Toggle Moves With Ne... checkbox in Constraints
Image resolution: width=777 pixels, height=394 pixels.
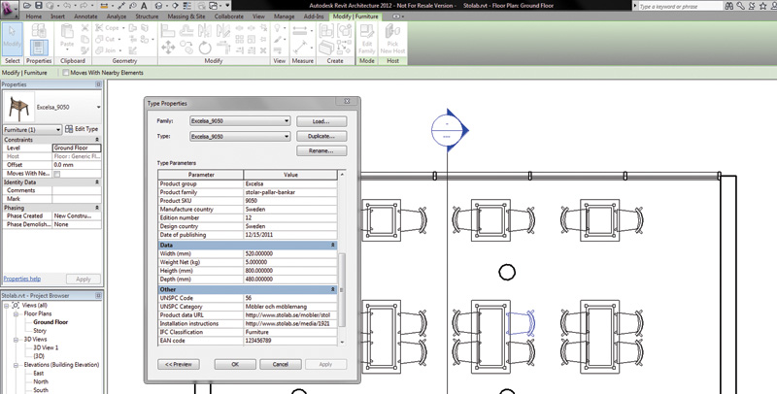click(x=57, y=174)
